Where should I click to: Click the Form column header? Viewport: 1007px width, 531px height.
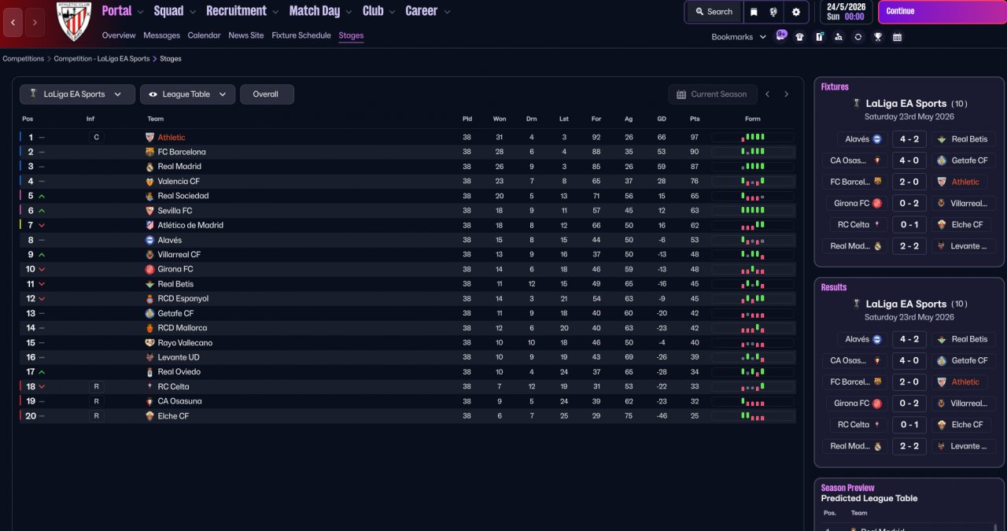[x=753, y=119]
